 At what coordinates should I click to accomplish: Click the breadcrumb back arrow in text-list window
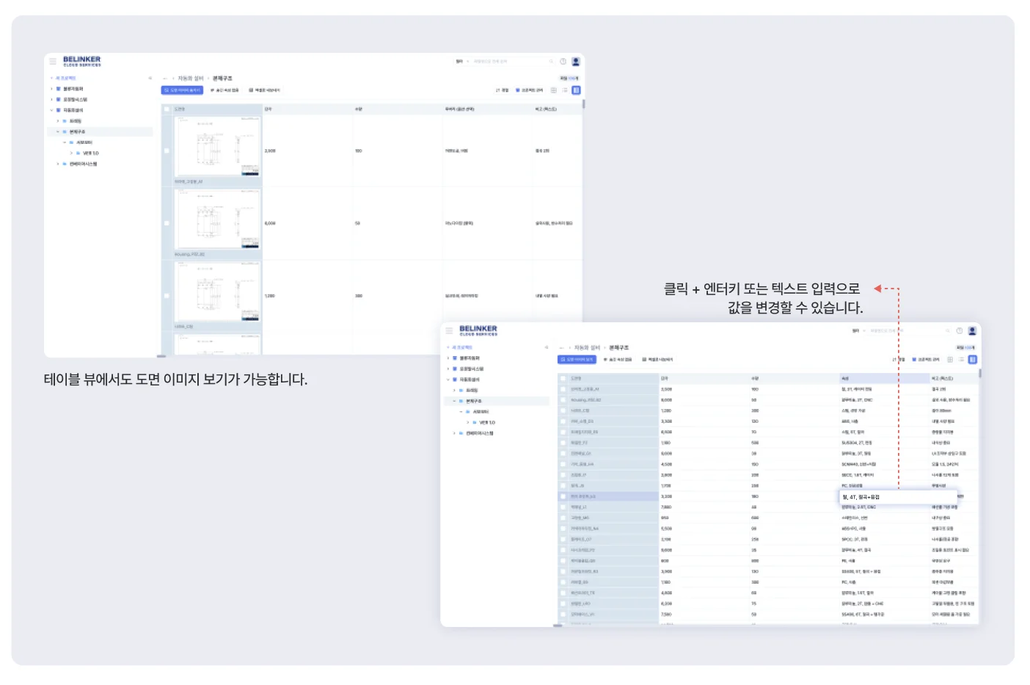[561, 348]
